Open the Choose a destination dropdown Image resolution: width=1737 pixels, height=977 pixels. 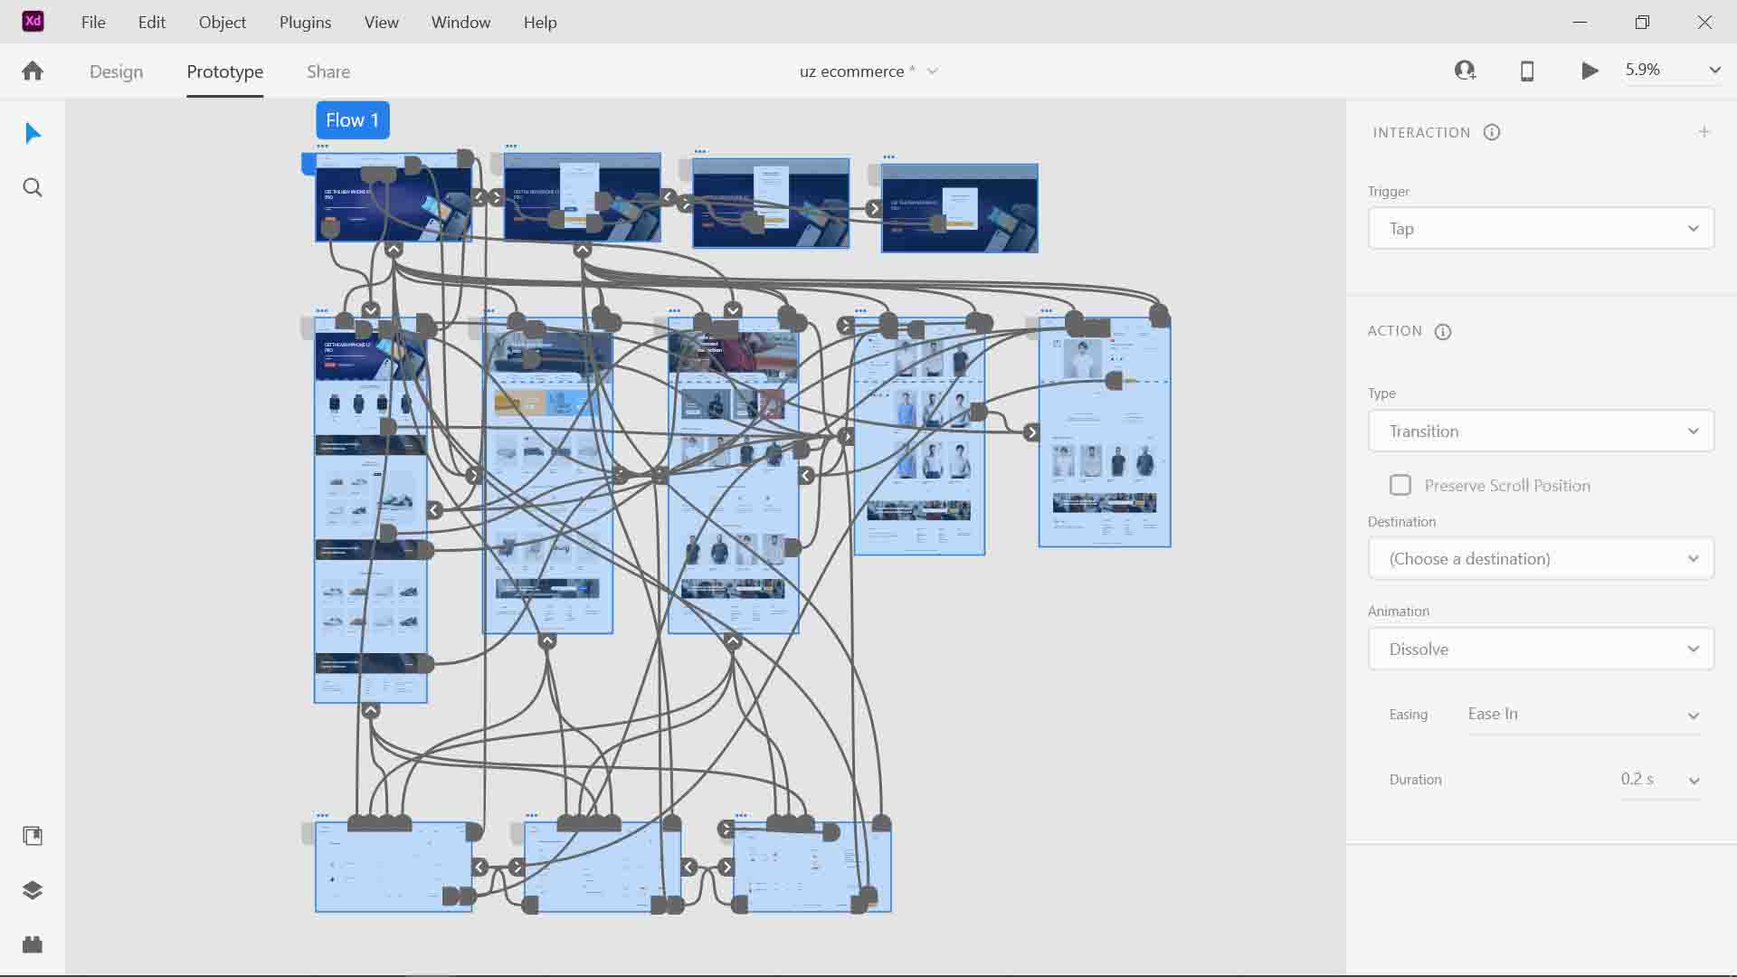click(x=1541, y=559)
